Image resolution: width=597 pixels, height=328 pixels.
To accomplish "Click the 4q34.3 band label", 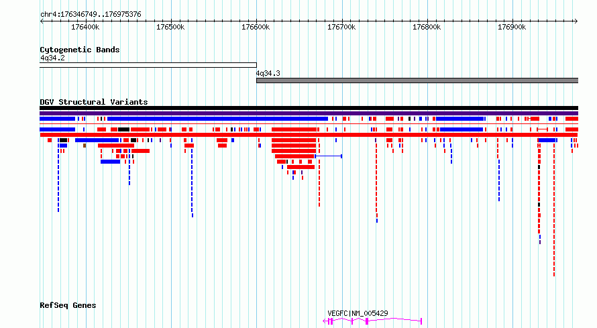I will (268, 73).
